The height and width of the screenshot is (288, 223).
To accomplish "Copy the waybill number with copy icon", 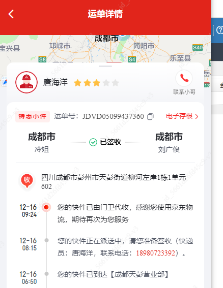I will tap(150, 117).
